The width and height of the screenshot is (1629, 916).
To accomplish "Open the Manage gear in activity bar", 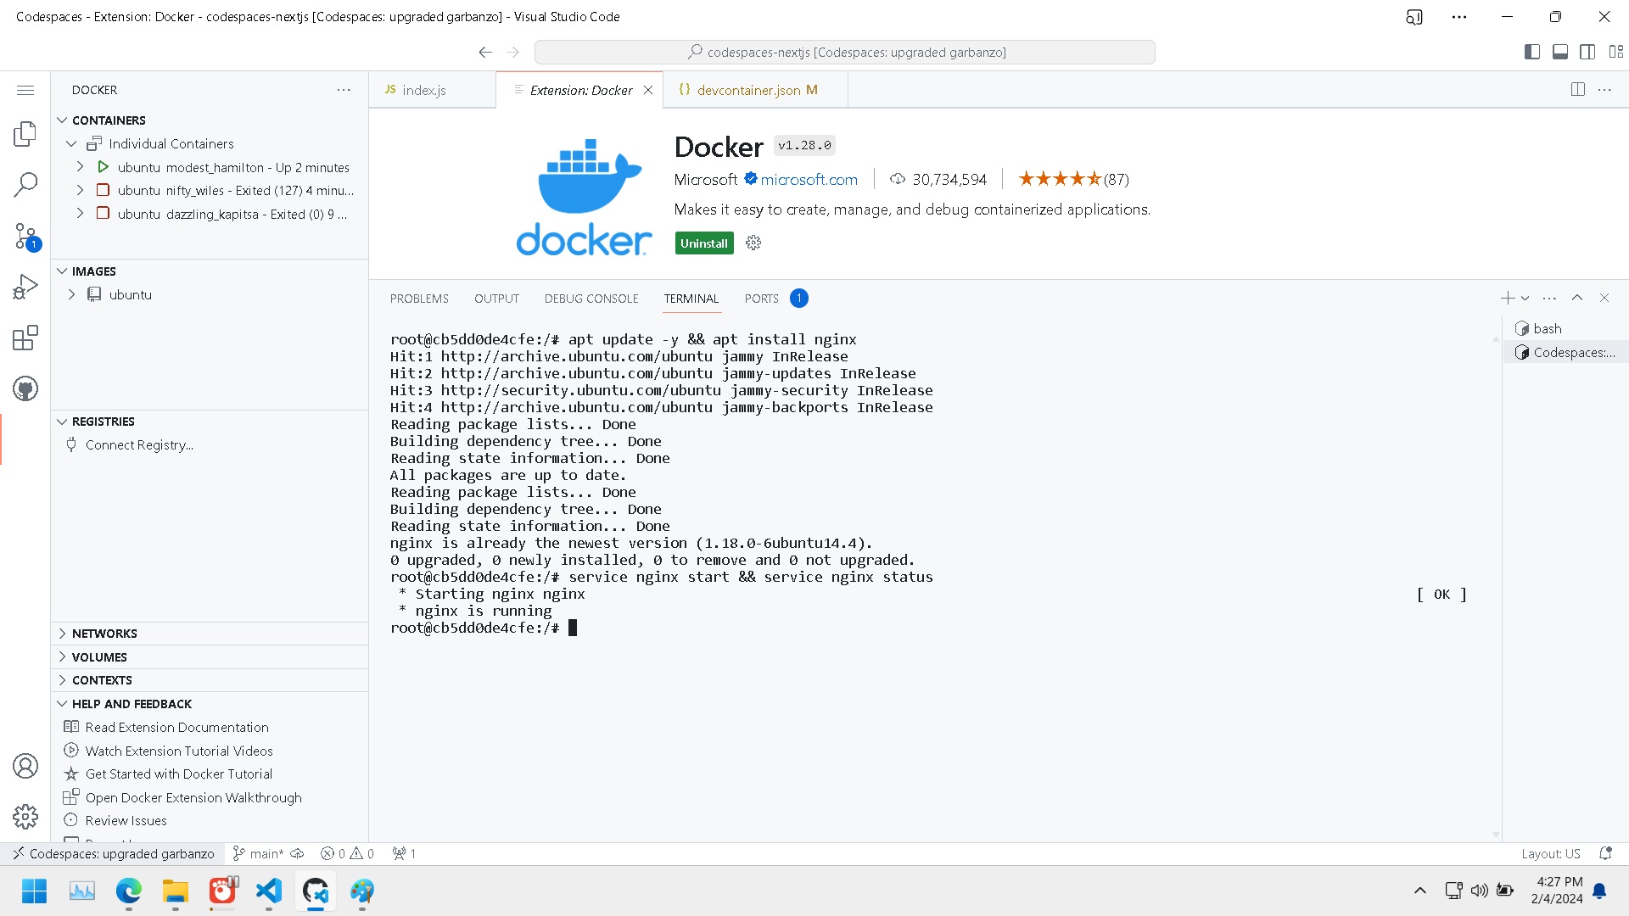I will (x=25, y=817).
